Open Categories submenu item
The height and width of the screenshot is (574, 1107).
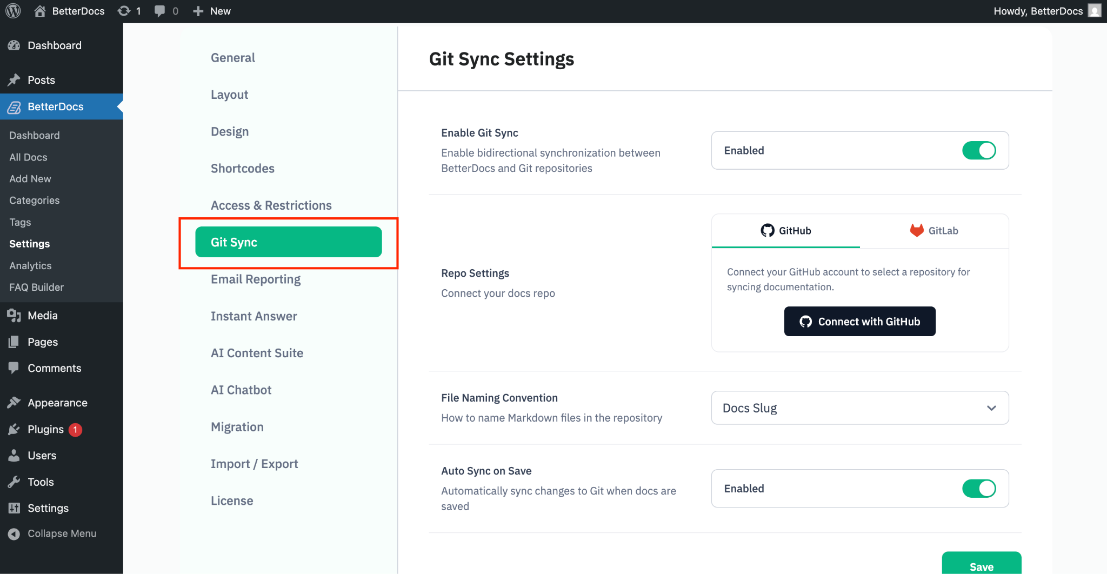click(x=35, y=201)
